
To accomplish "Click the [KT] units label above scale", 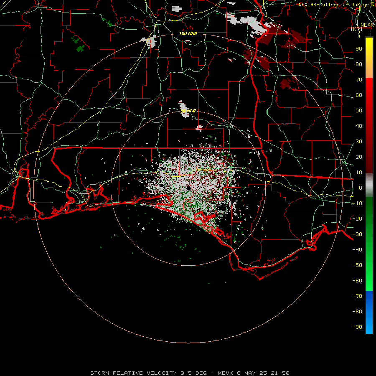I will click(x=357, y=29).
